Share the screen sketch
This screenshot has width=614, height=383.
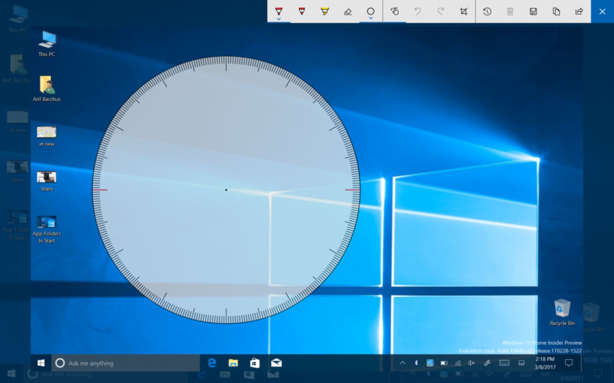click(x=579, y=12)
